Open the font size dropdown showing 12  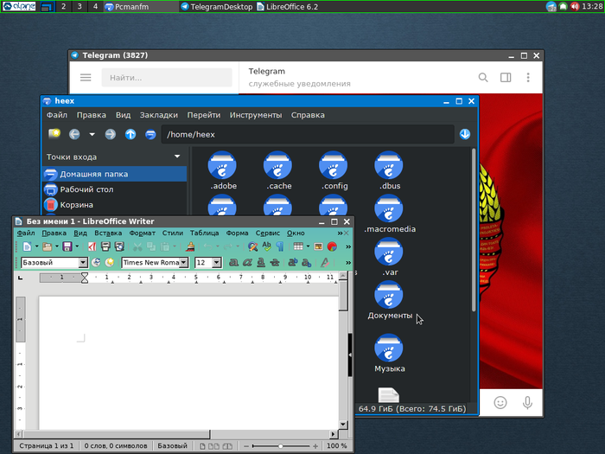(217, 262)
